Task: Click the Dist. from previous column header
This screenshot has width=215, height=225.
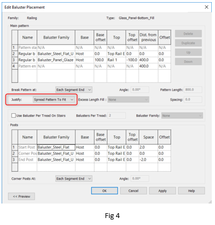Action: click(x=148, y=38)
